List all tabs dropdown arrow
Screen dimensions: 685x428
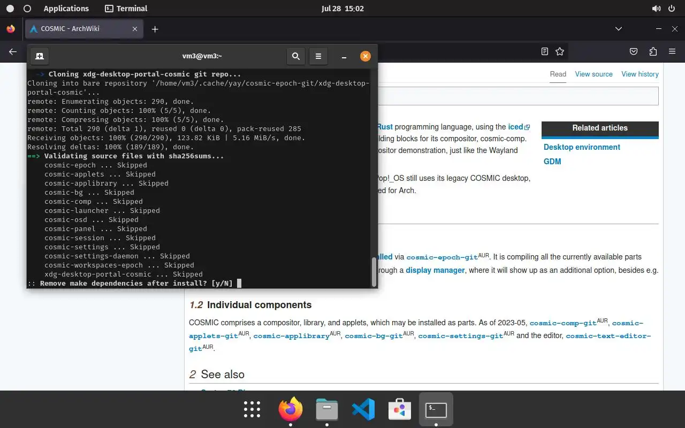pyautogui.click(x=619, y=29)
